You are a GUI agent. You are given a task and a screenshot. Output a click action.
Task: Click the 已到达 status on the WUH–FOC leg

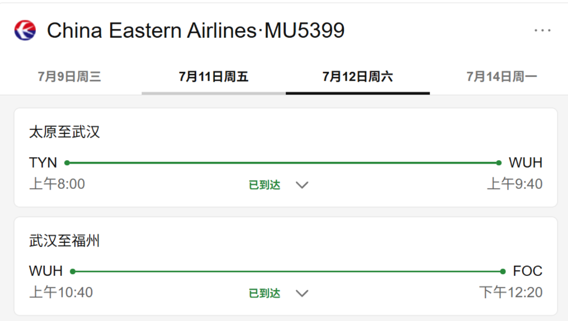tap(265, 293)
